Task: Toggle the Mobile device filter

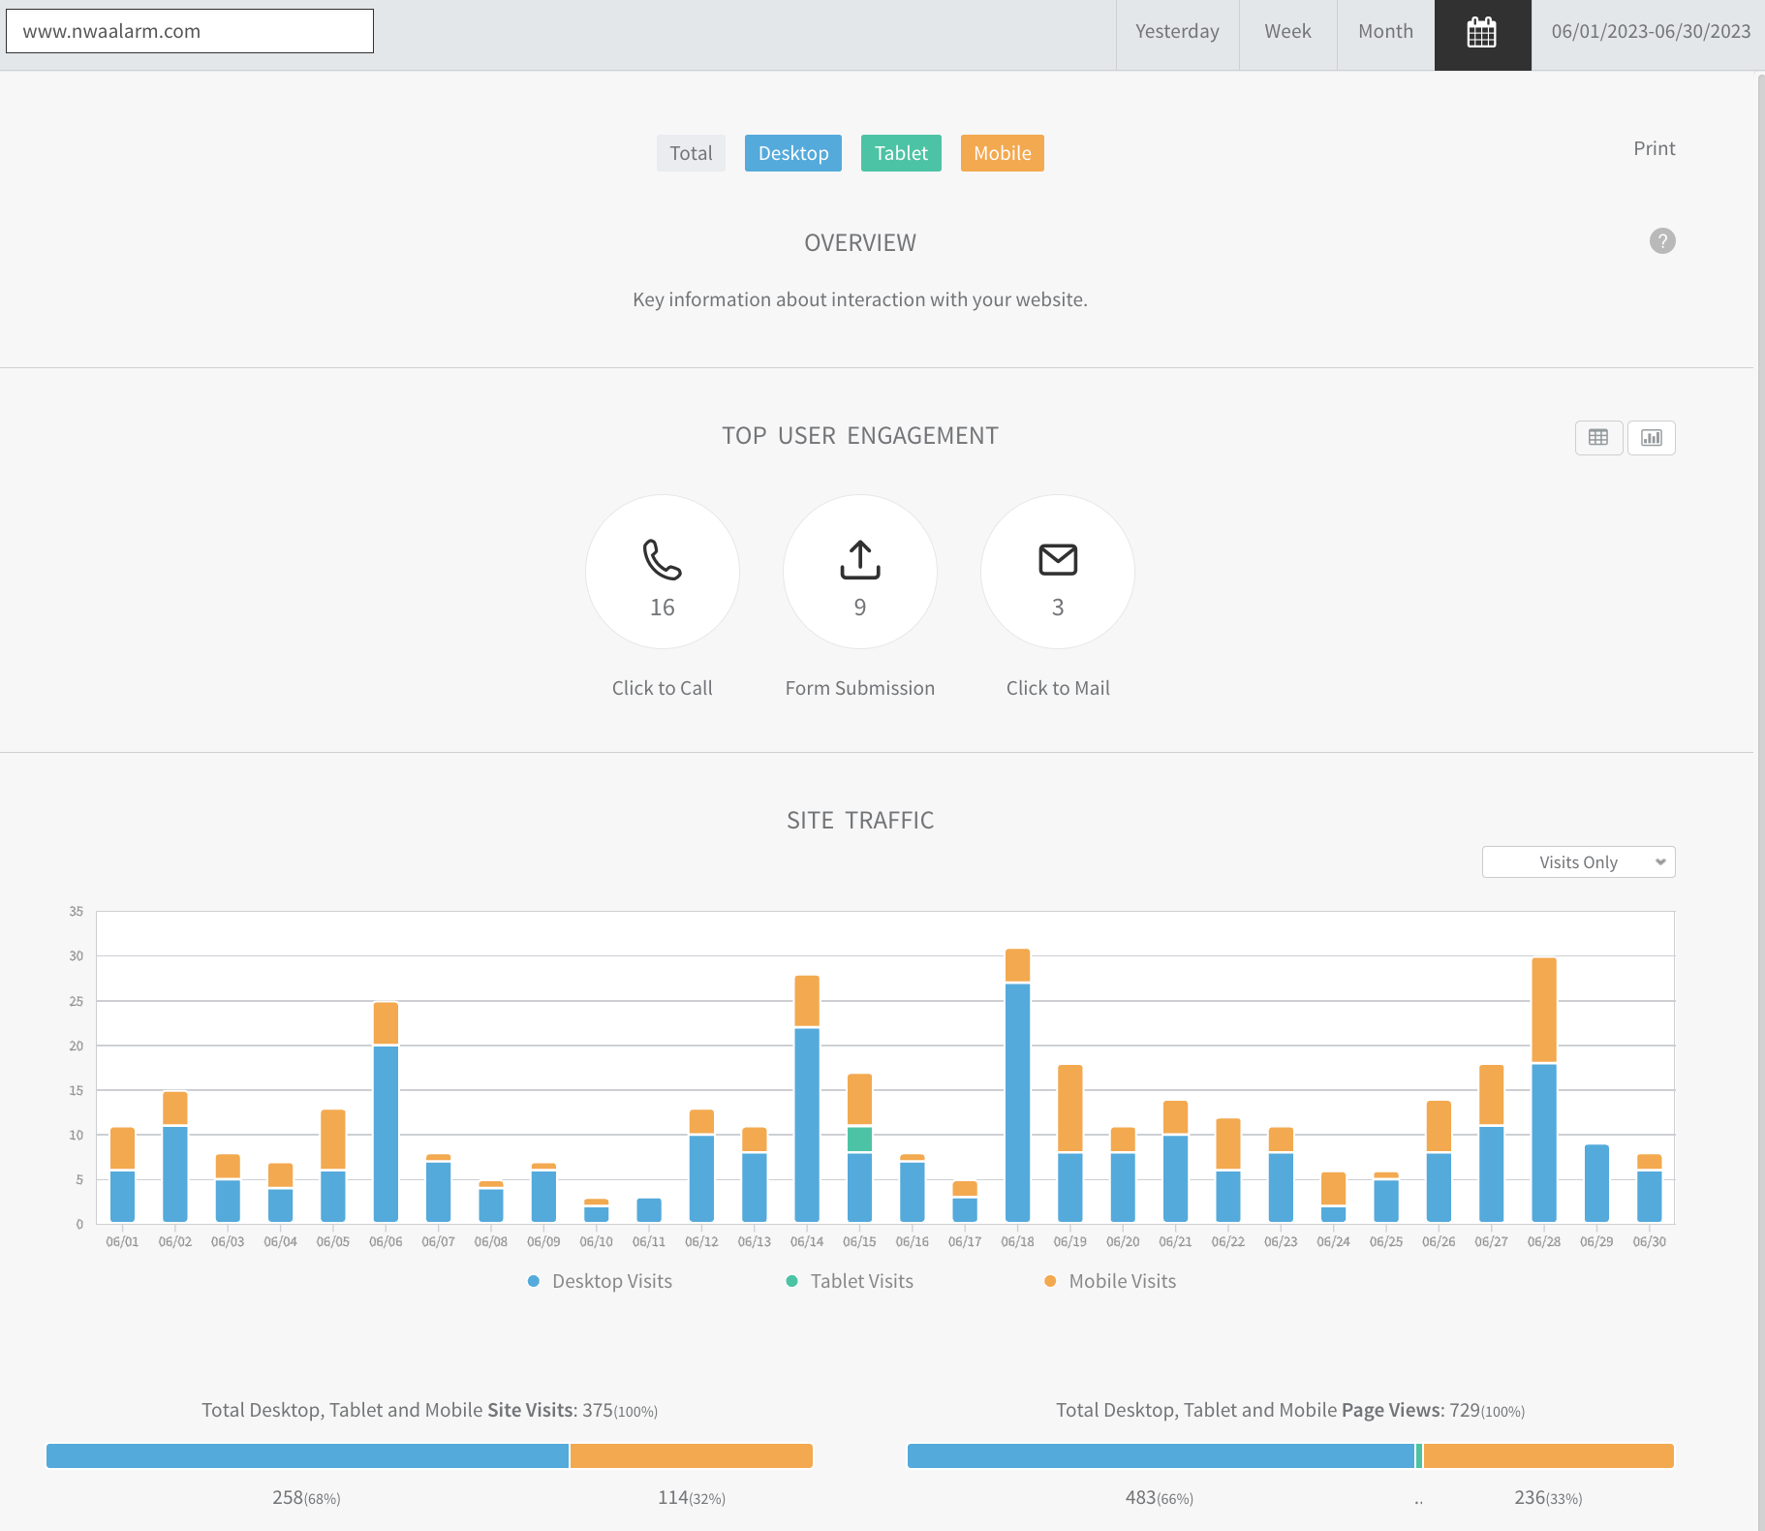Action: 1002,153
